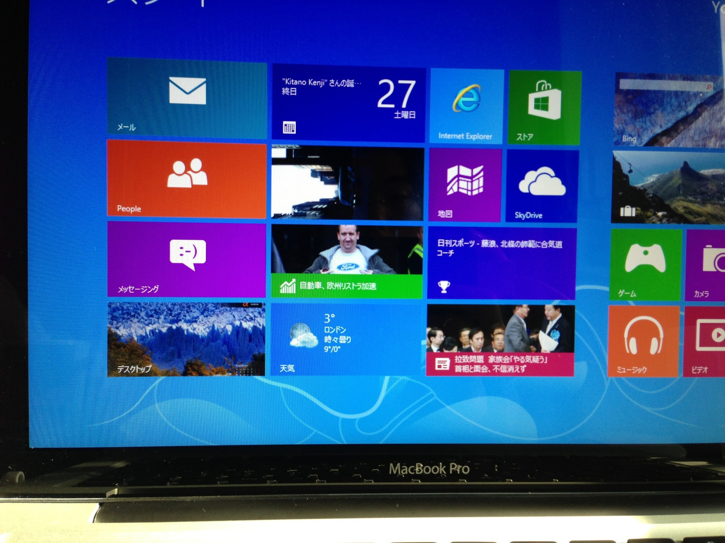Open news tile 拉致問題 headline
Image resolution: width=725 pixels, height=543 pixels.
(x=500, y=340)
